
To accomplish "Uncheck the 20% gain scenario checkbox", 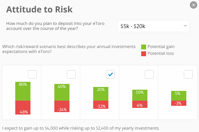I will [x=110, y=74].
